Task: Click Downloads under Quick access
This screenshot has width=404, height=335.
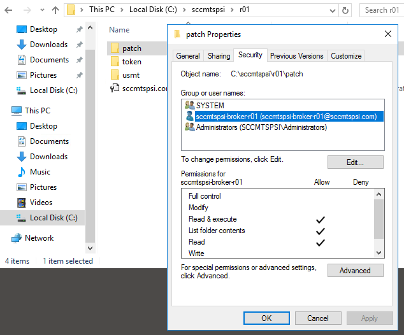Action: [48, 45]
